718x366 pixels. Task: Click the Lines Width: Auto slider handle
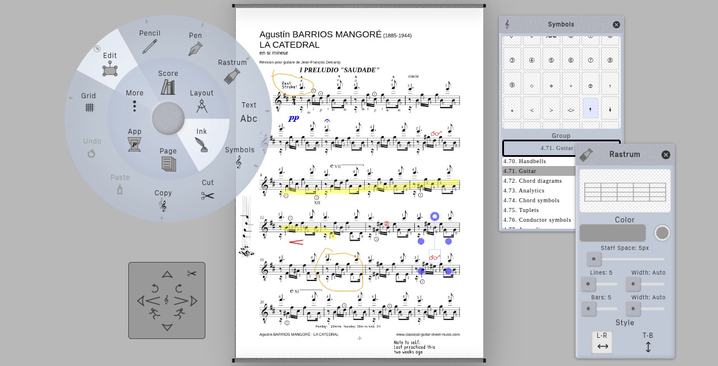(633, 284)
